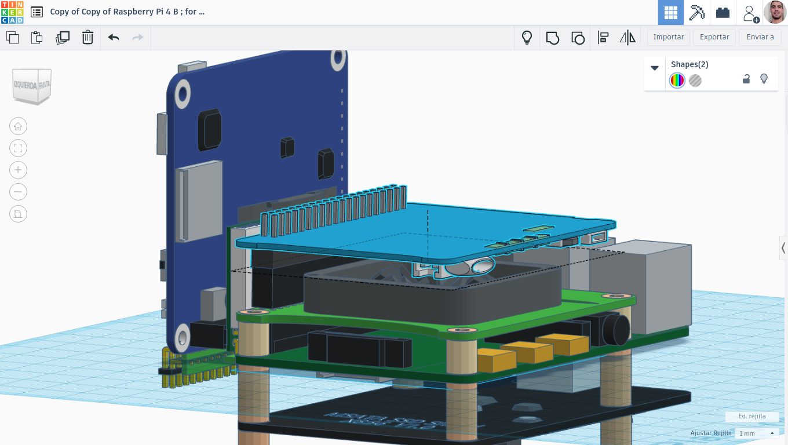Zoom in the workplane
788x445 pixels.
tap(18, 170)
